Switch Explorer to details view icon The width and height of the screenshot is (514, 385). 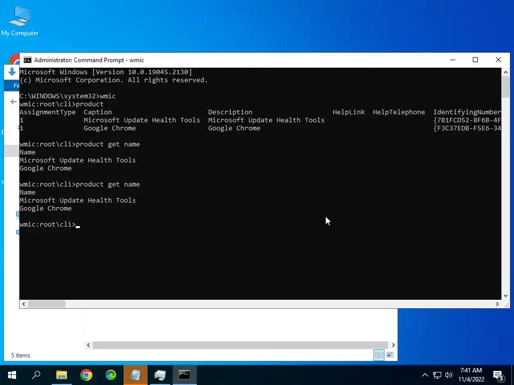tap(379, 355)
